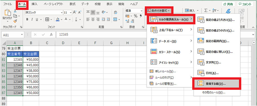Open the borders dropdown arrow
Viewport: 257px width, 106px height.
pyautogui.click(x=51, y=20)
